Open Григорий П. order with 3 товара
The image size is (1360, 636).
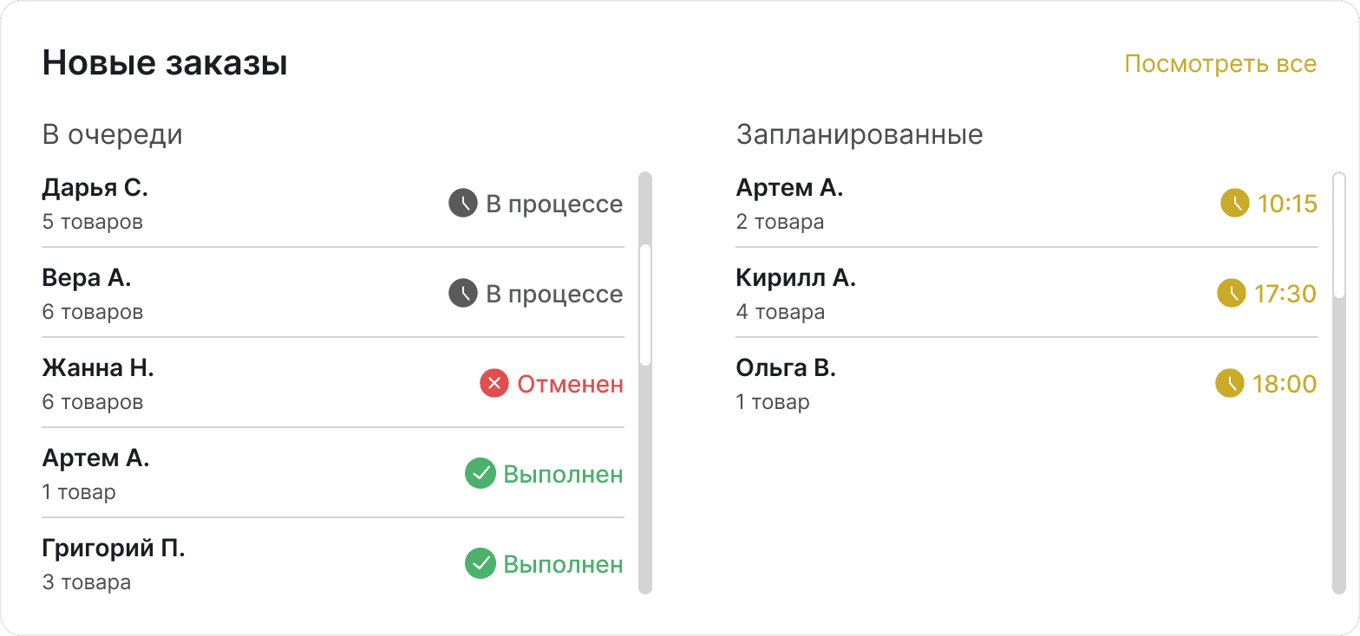coord(333,564)
